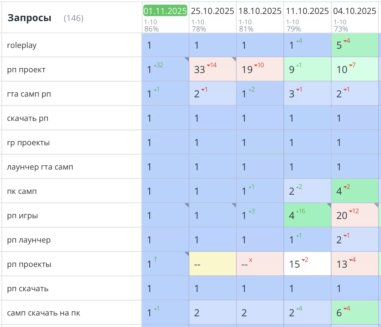
Task: Select the "самп скачать на пк" query
Action: (x=44, y=313)
